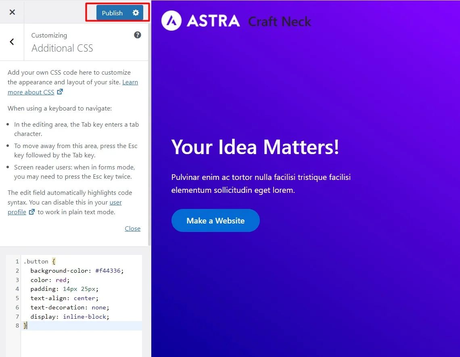
Task: Click the Publish button
Action: click(112, 13)
